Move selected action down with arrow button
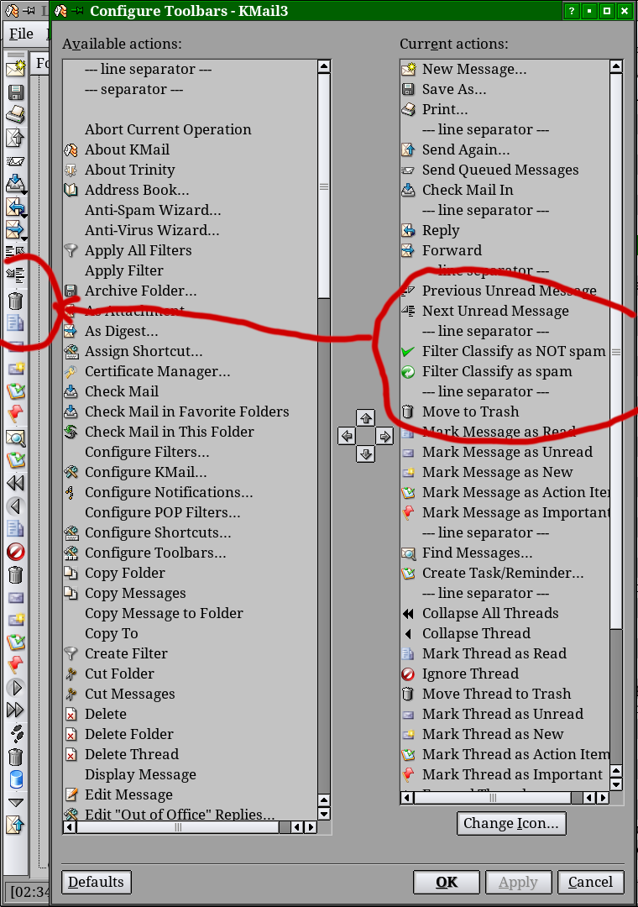638x907 pixels. (x=365, y=454)
